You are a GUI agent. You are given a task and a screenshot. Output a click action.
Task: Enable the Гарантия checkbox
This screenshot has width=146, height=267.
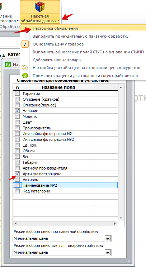pos(17,94)
